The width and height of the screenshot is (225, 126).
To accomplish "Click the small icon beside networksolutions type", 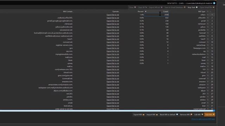I will [x=207, y=54].
